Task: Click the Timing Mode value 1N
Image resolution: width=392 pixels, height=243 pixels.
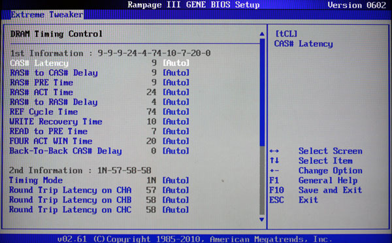Action: [152, 180]
